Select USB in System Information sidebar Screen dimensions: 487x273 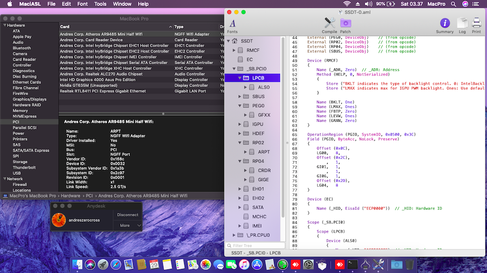click(x=17, y=173)
